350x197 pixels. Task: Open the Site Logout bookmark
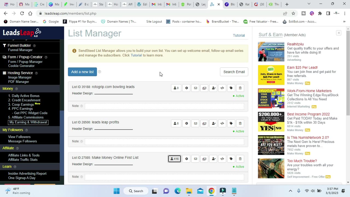point(154,22)
